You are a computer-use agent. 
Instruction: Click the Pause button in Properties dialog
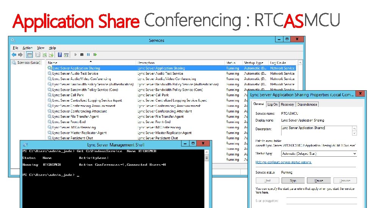(319, 181)
